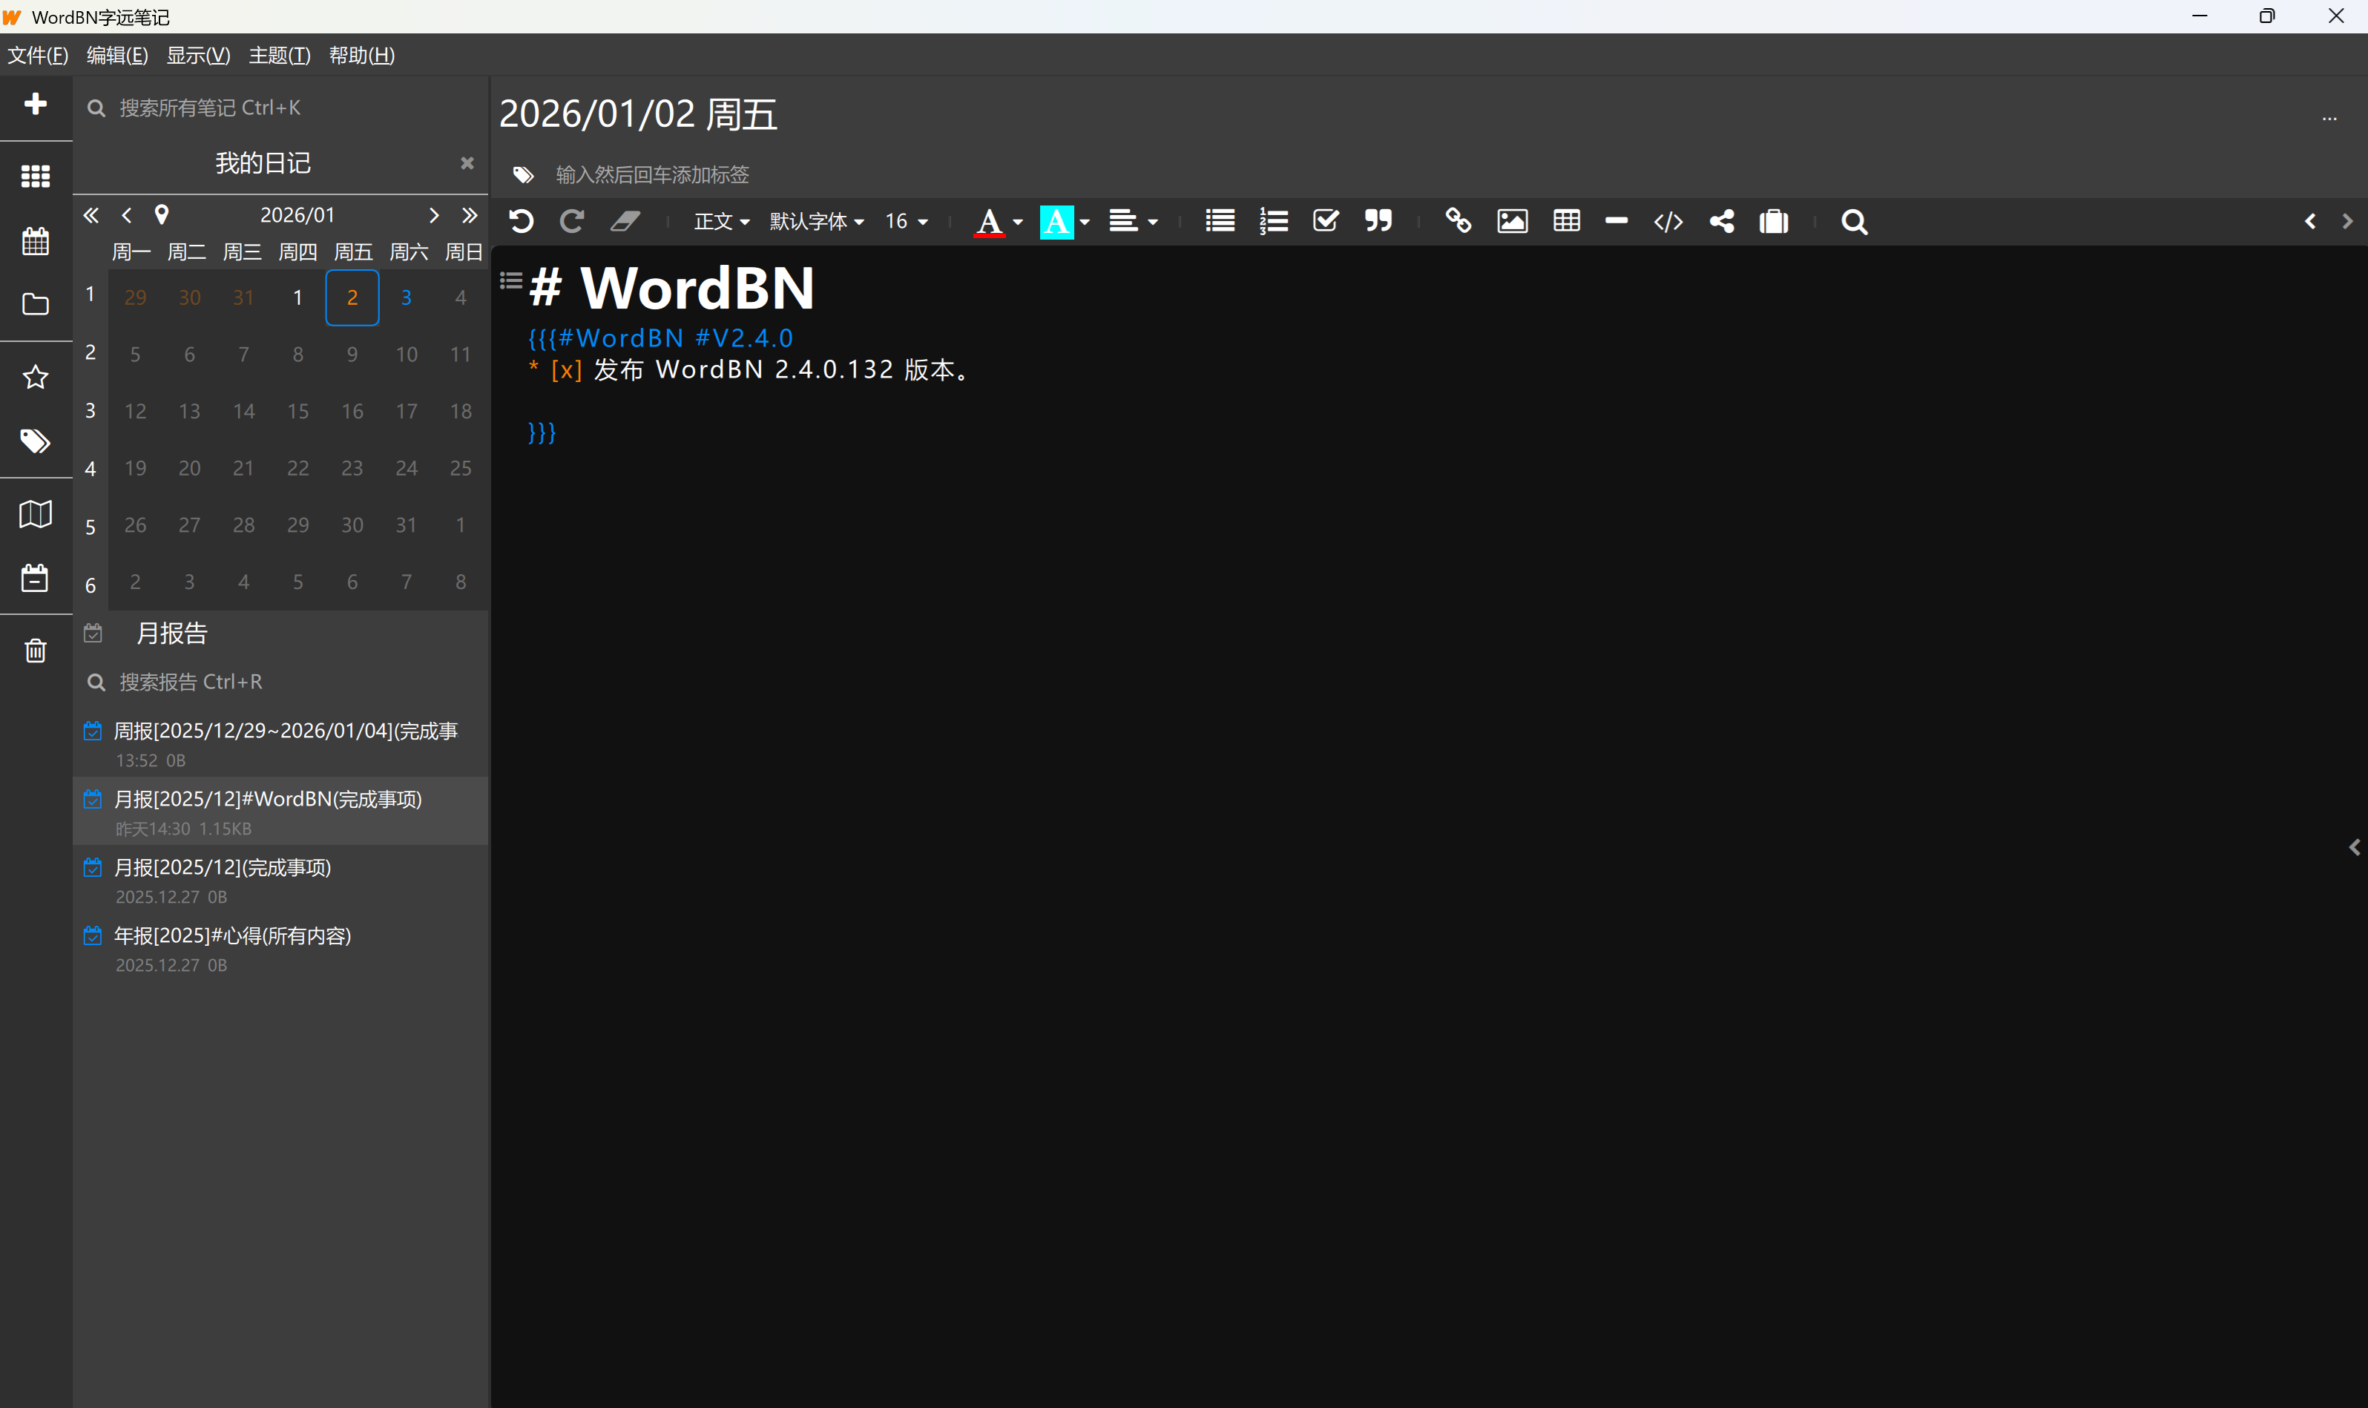Image resolution: width=2368 pixels, height=1408 pixels.
Task: Select January 3 in the calendar
Action: [x=406, y=297]
